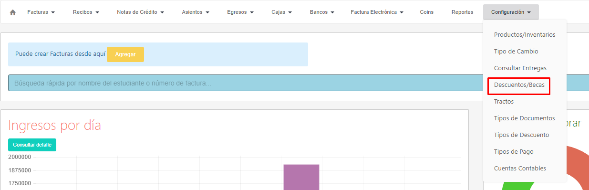Open the Facturas dropdown menu
This screenshot has height=190, width=589.
pyautogui.click(x=41, y=12)
